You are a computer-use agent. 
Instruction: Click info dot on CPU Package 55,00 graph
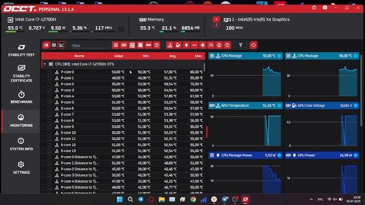tap(279, 56)
